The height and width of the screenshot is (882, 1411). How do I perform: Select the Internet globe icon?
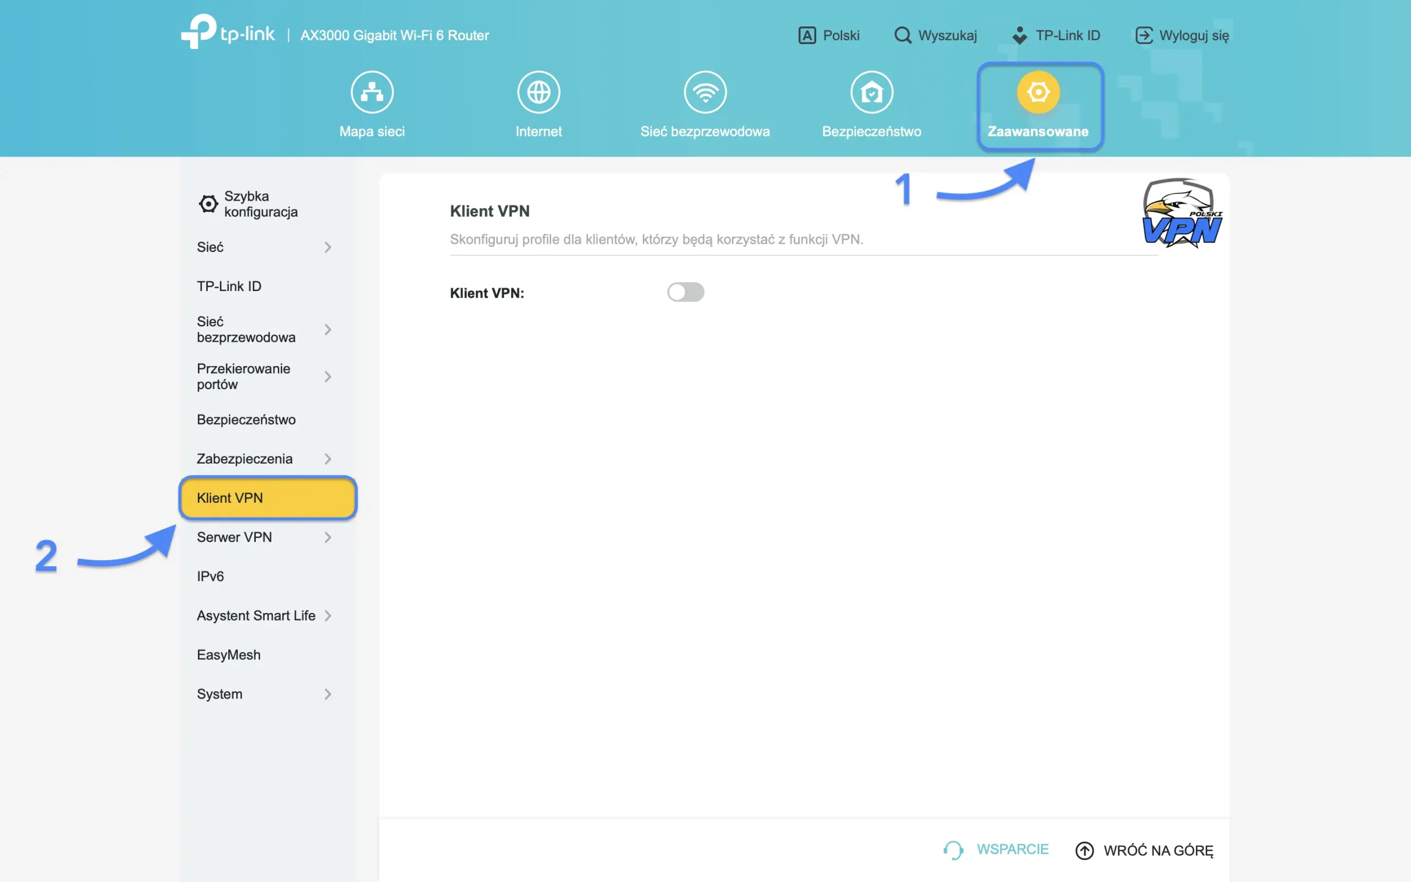click(538, 92)
